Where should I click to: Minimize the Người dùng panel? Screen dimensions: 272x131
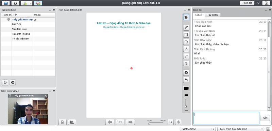click(50, 10)
